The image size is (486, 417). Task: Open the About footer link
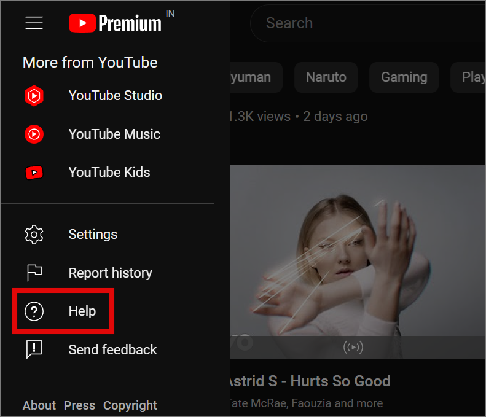tap(39, 405)
